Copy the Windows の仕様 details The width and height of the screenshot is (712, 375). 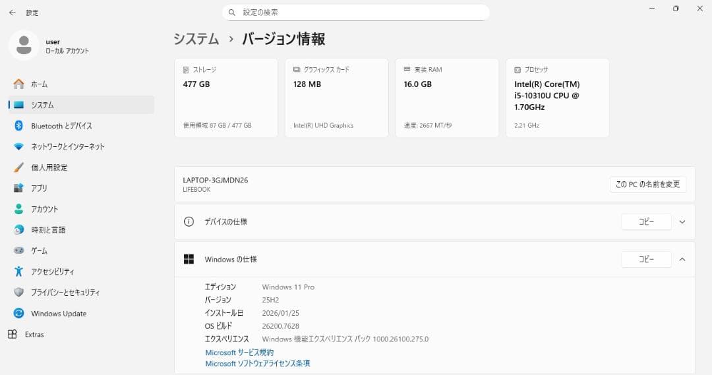(646, 259)
